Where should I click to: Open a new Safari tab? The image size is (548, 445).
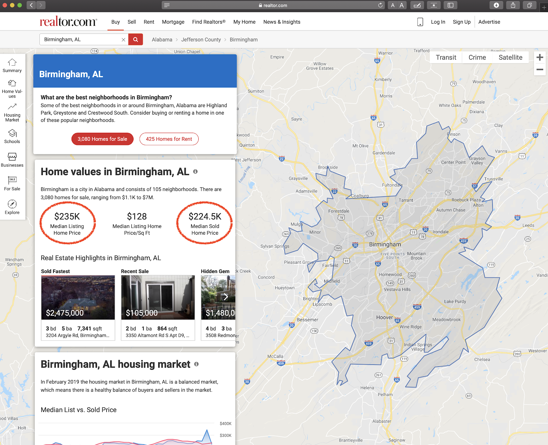pyautogui.click(x=544, y=7)
